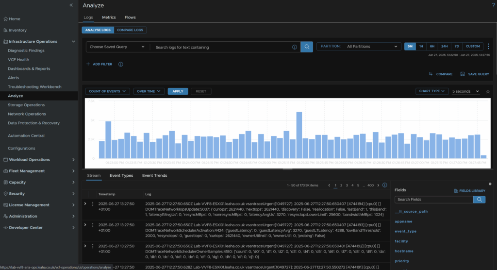This screenshot has height=270, width=497.
Task: Click the Compare button
Action: coord(441,74)
